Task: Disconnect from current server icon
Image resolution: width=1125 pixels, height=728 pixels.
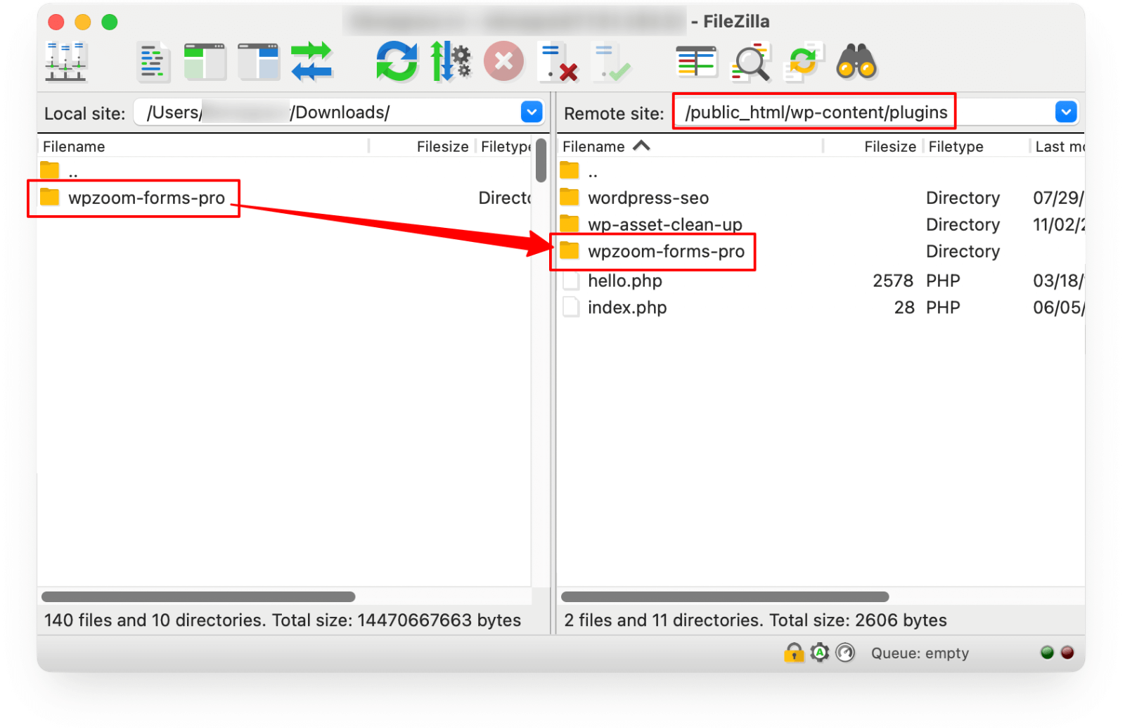Action: 558,62
